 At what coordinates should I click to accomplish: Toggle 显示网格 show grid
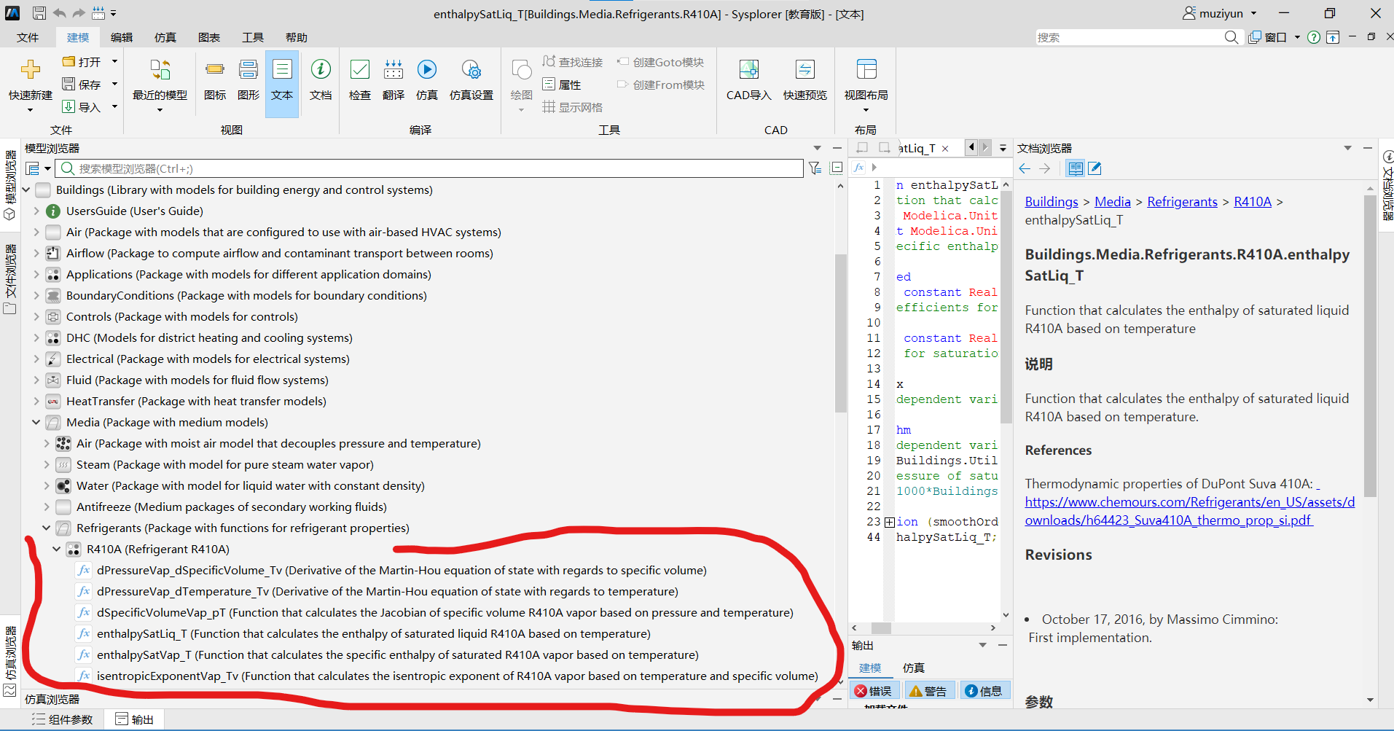tap(573, 107)
